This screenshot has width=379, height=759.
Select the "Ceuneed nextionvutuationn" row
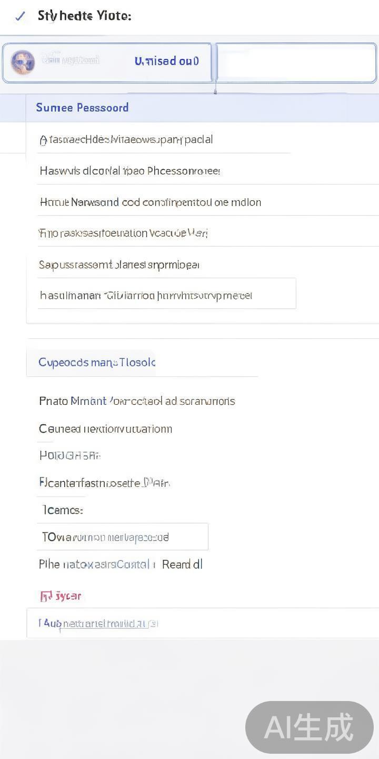point(106,429)
